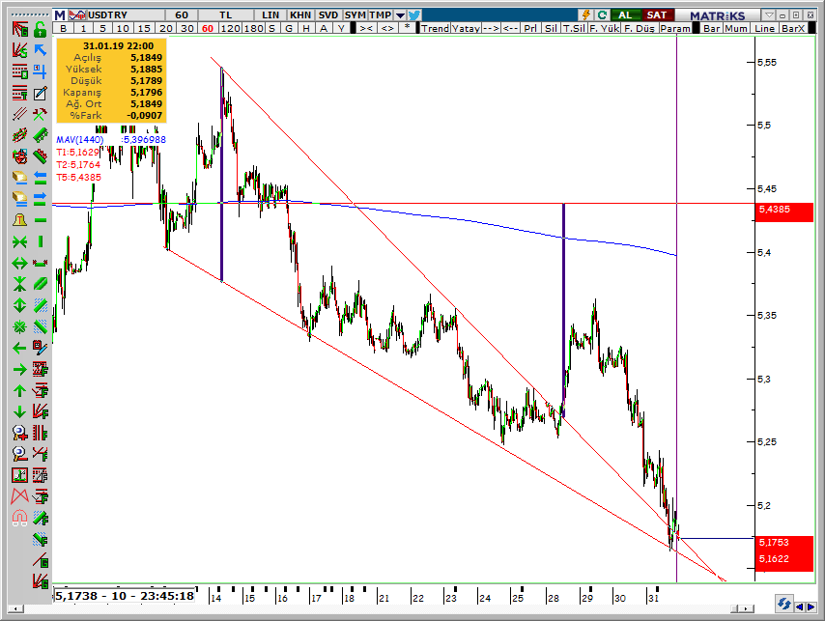The height and width of the screenshot is (621, 825).
Task: Click the lightning bolt icon
Action: 585,15
